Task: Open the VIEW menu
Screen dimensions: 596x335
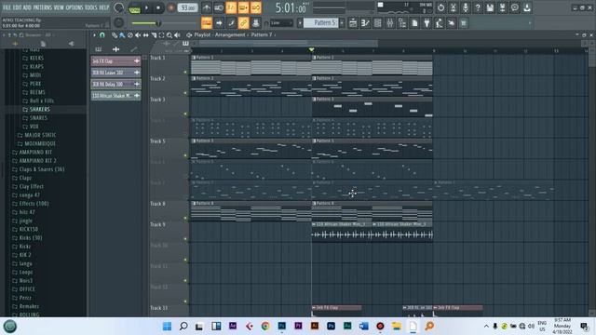Action: 59,7
